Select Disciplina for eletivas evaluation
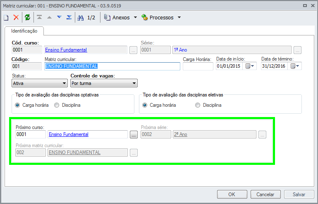This screenshot has height=204, width=318. click(x=208, y=105)
